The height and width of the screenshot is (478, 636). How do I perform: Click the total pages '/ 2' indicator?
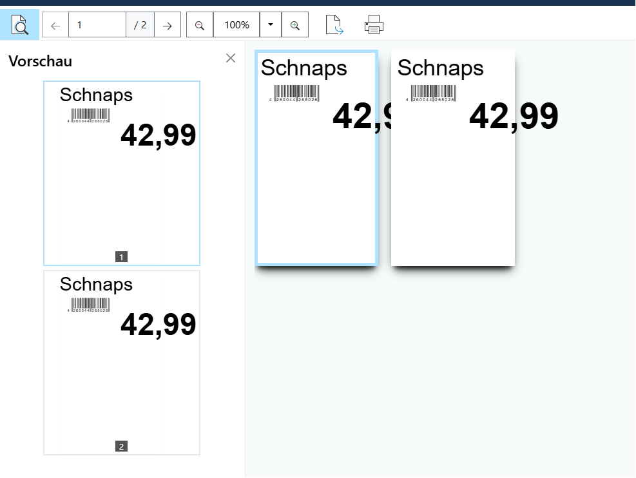click(x=140, y=25)
